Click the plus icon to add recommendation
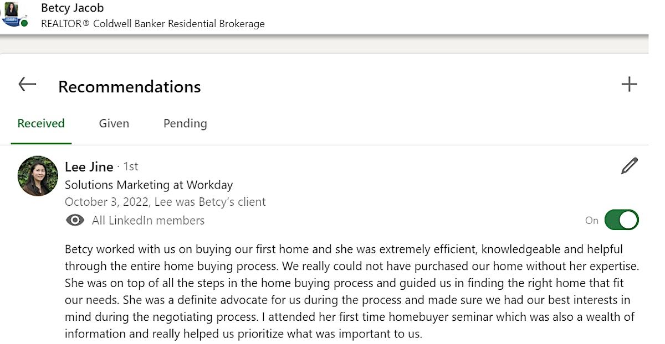665x344 pixels. 629,85
